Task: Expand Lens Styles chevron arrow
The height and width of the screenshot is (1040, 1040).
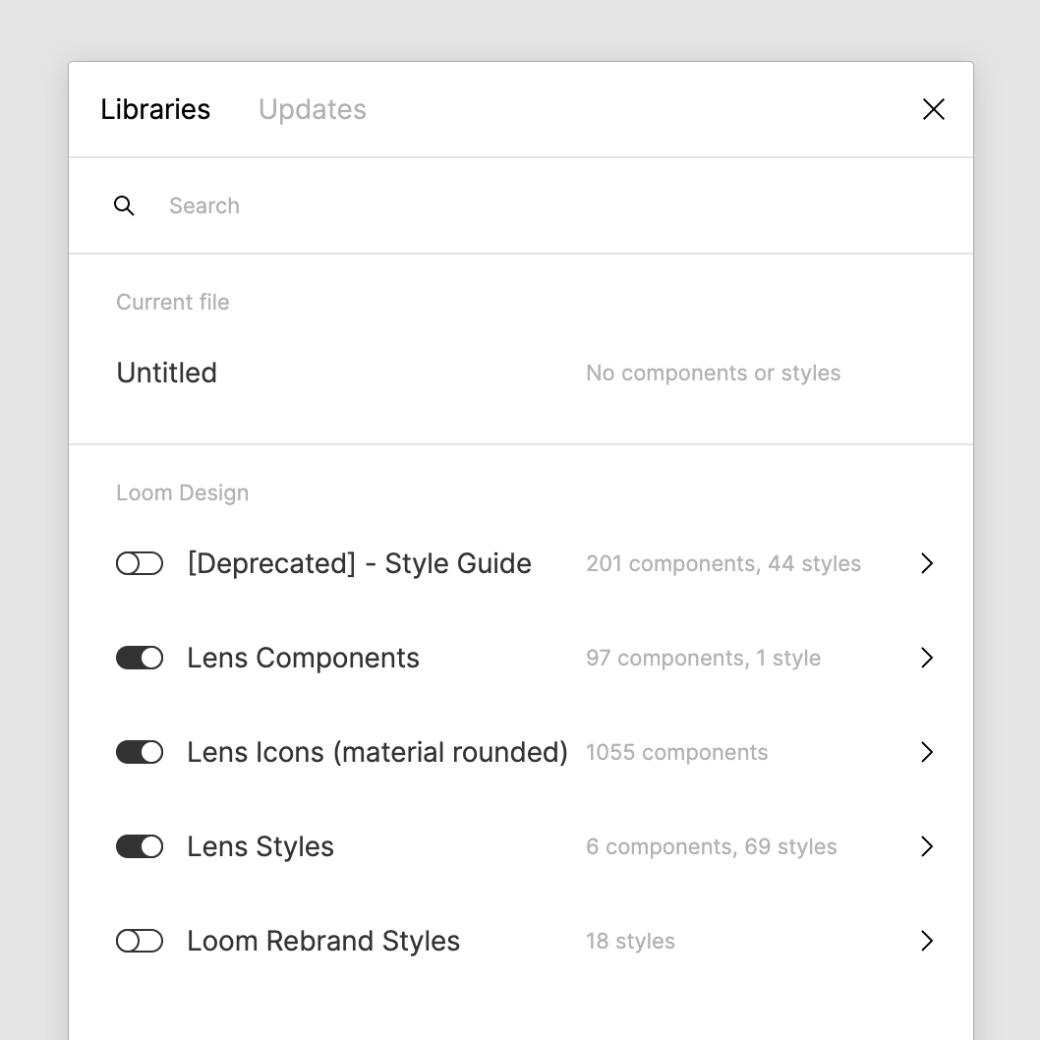Action: pos(927,845)
